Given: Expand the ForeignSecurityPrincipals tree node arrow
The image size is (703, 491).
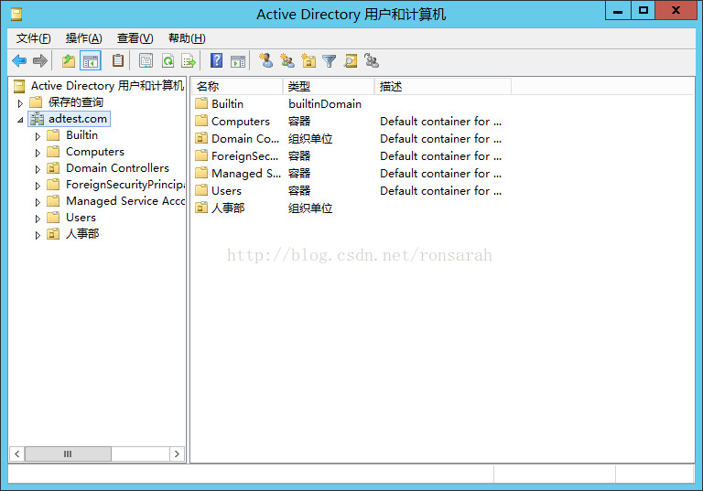Looking at the screenshot, I should [x=38, y=186].
